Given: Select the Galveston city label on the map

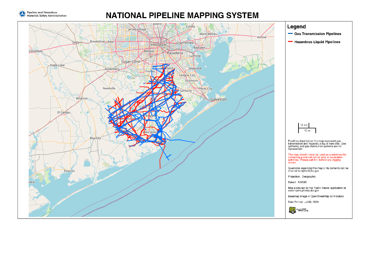Looking at the screenshot, I should click(219, 100).
